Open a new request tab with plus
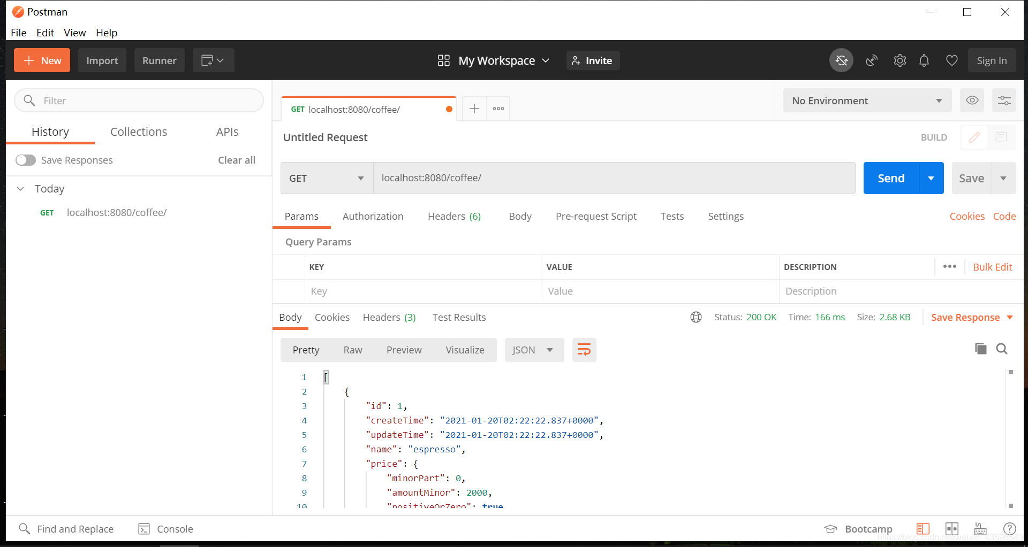Screen dimensions: 1028x547 474,109
